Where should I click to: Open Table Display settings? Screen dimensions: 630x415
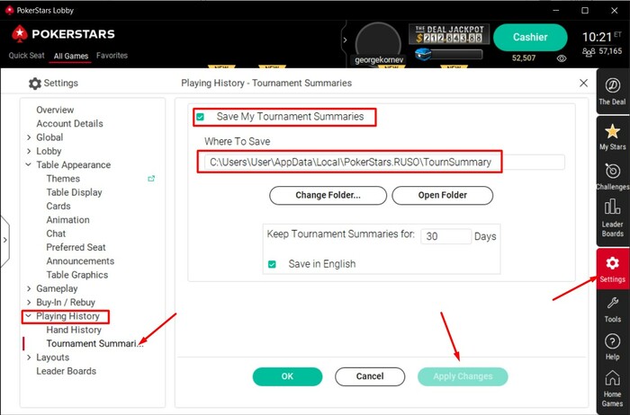[x=75, y=192]
